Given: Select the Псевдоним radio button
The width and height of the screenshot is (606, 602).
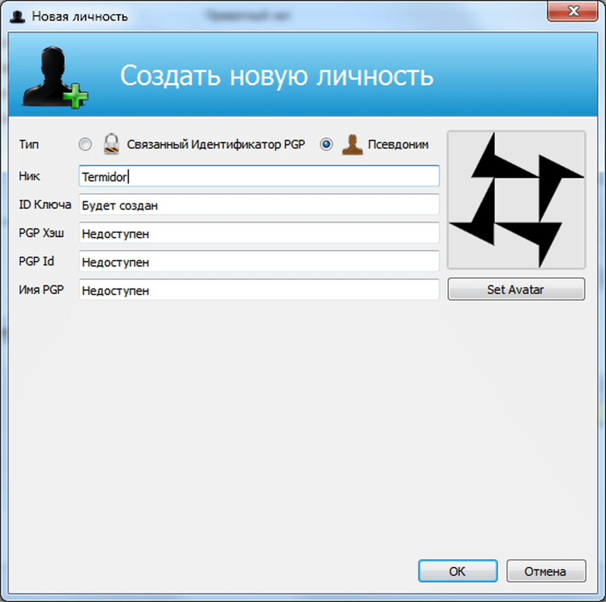Looking at the screenshot, I should click(x=326, y=144).
